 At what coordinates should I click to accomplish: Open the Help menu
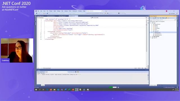coord(84,11)
